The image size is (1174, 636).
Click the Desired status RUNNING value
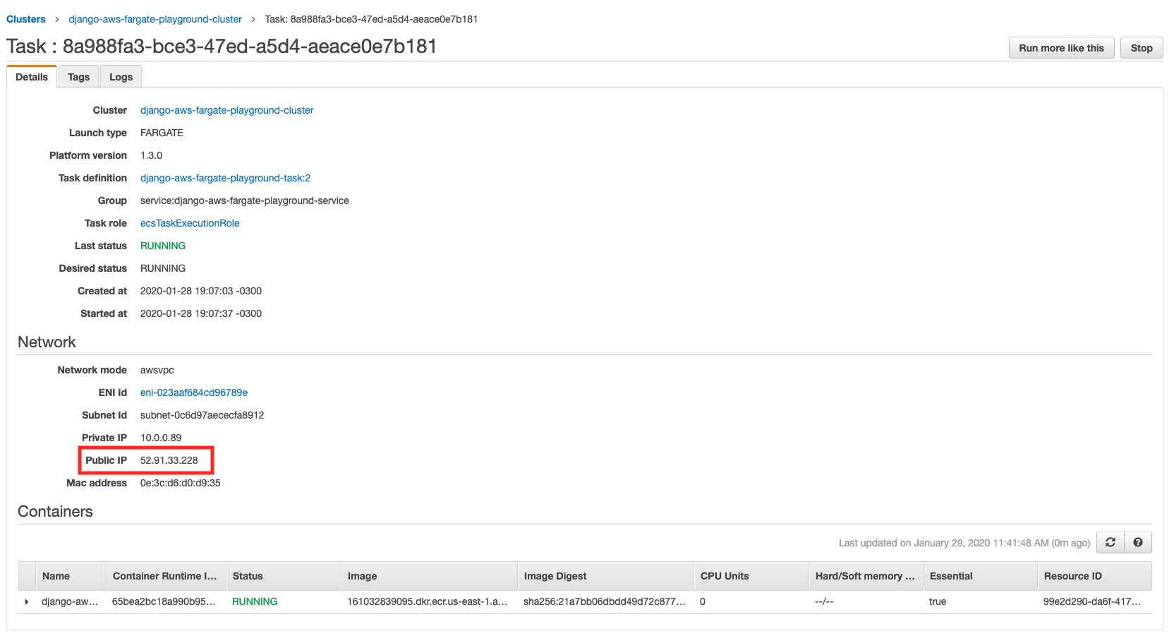(163, 268)
